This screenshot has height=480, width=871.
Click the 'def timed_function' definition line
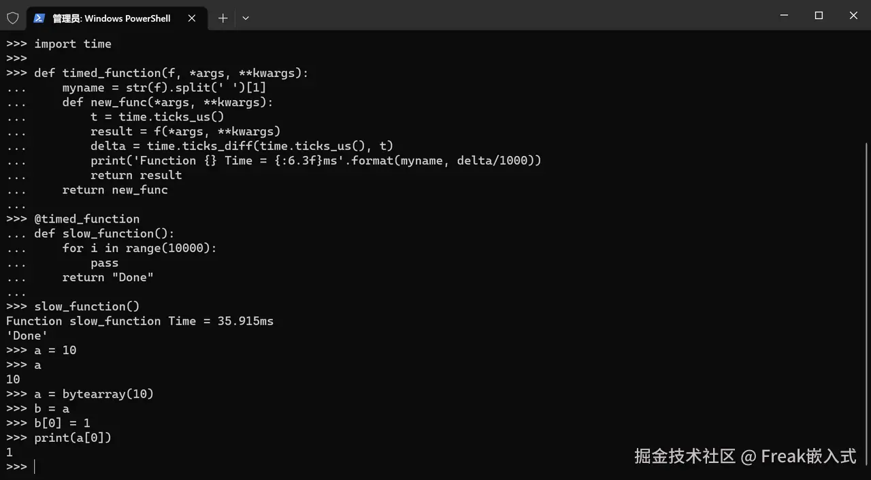171,73
